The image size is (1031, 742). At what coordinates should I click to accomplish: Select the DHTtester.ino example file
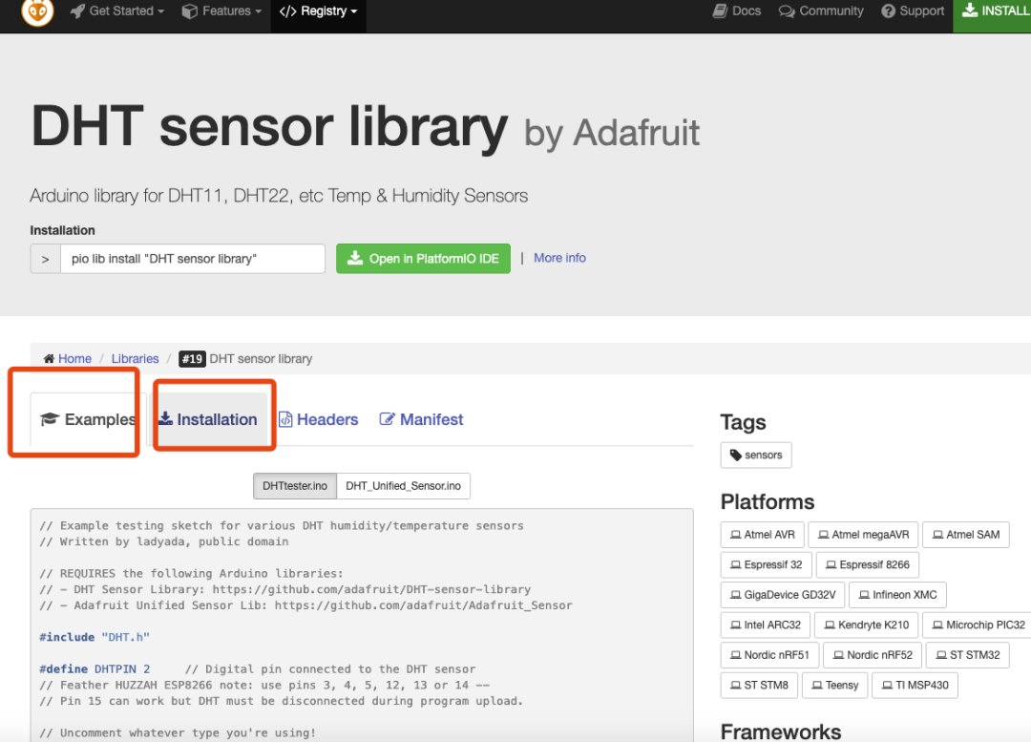click(x=295, y=486)
